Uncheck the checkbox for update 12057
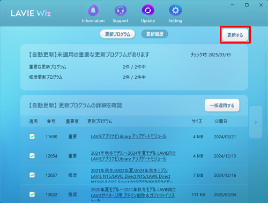 pyautogui.click(x=32, y=175)
